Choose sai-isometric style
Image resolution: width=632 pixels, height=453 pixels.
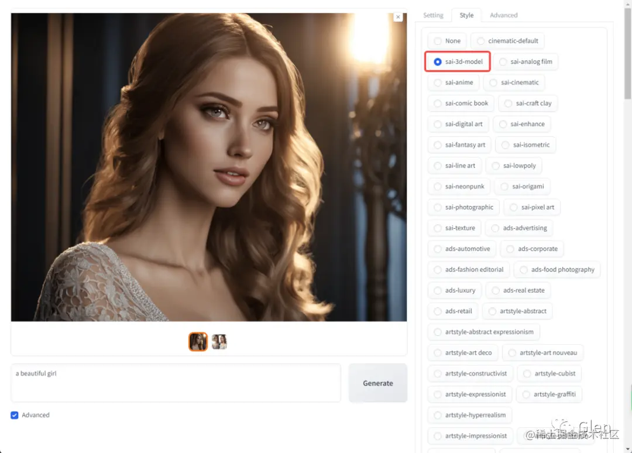click(525, 145)
